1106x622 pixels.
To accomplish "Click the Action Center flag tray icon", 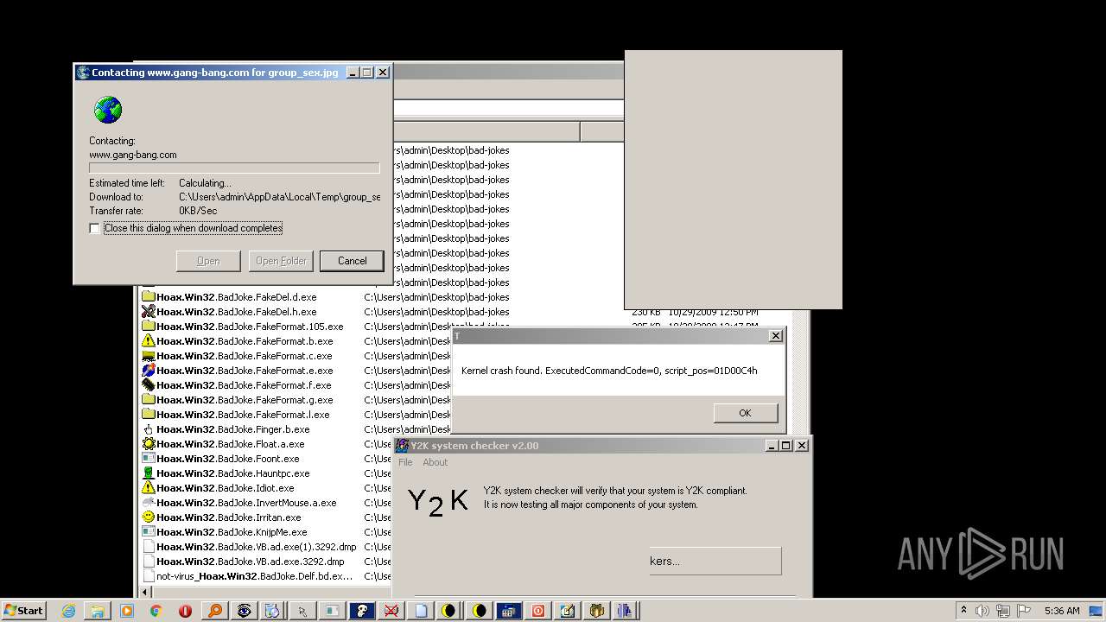I will pyautogui.click(x=1024, y=611).
